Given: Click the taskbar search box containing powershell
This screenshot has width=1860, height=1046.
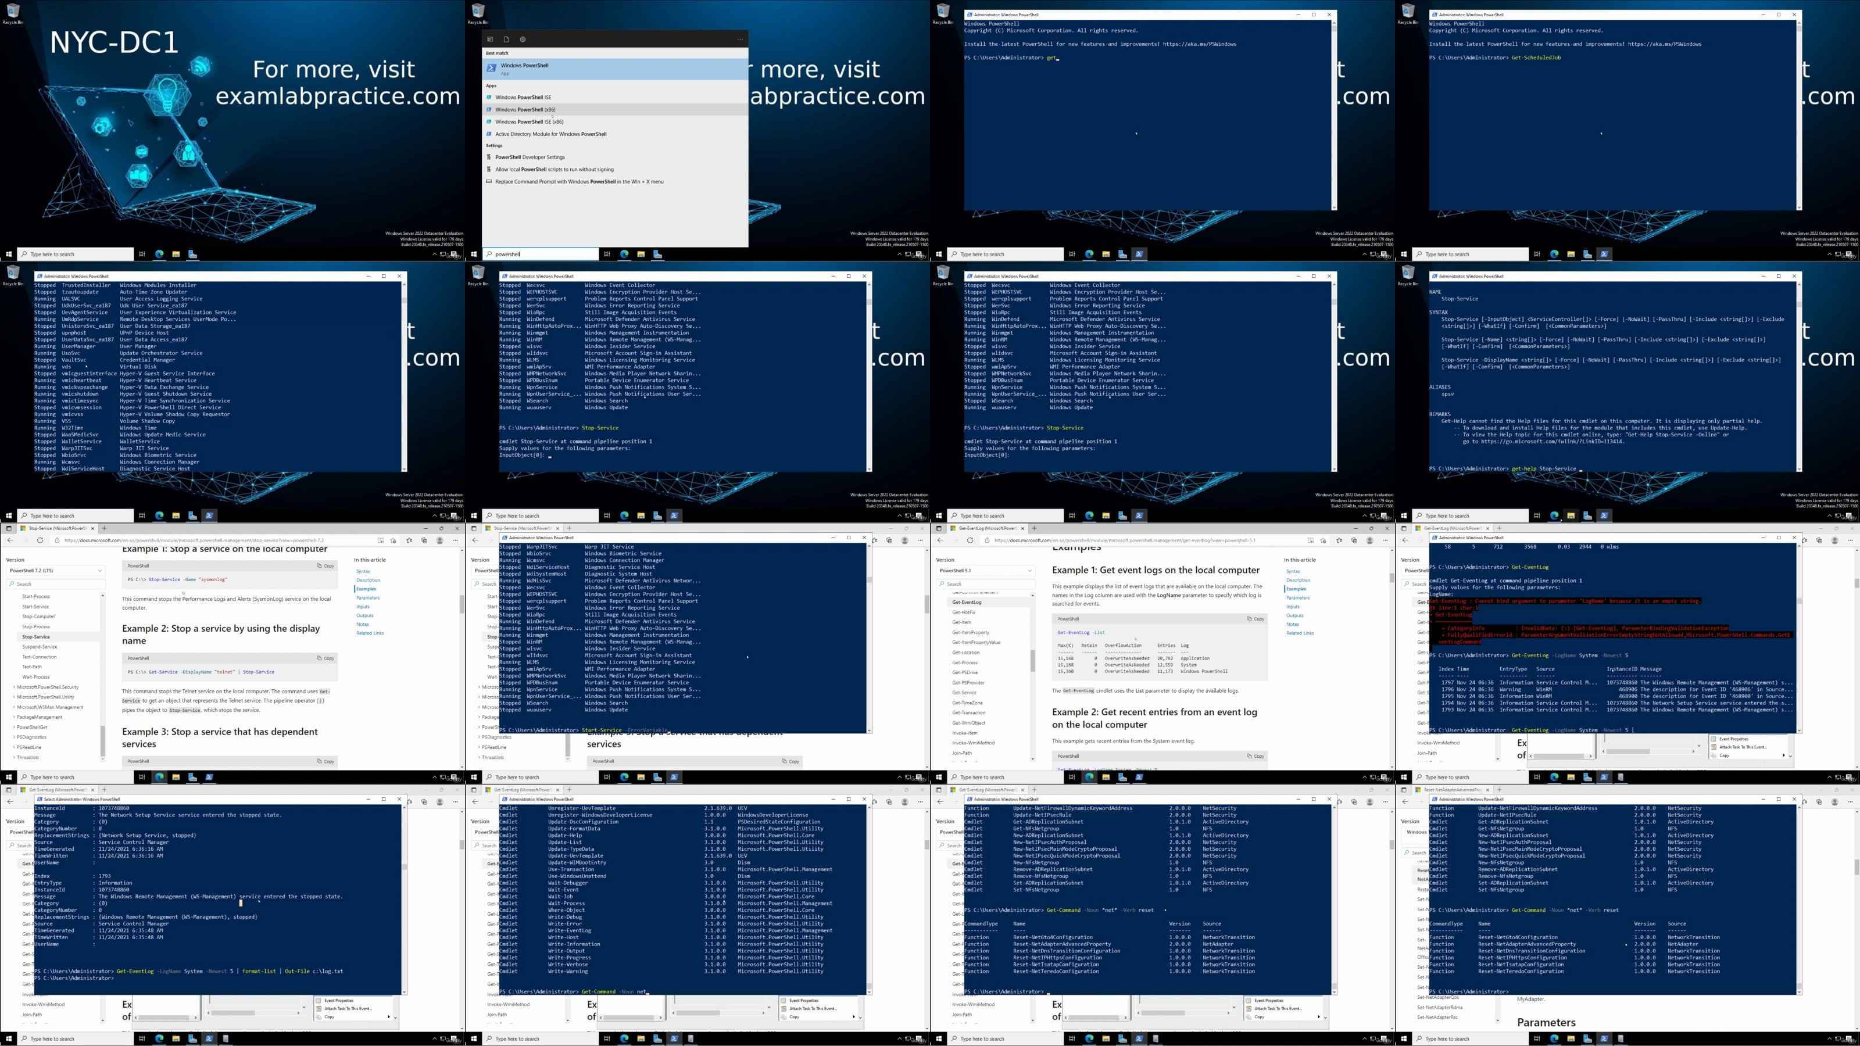Looking at the screenshot, I should click(542, 254).
